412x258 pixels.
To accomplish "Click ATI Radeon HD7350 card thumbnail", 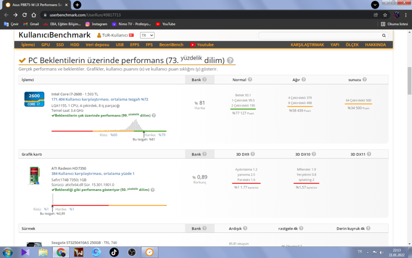I will click(34, 176).
